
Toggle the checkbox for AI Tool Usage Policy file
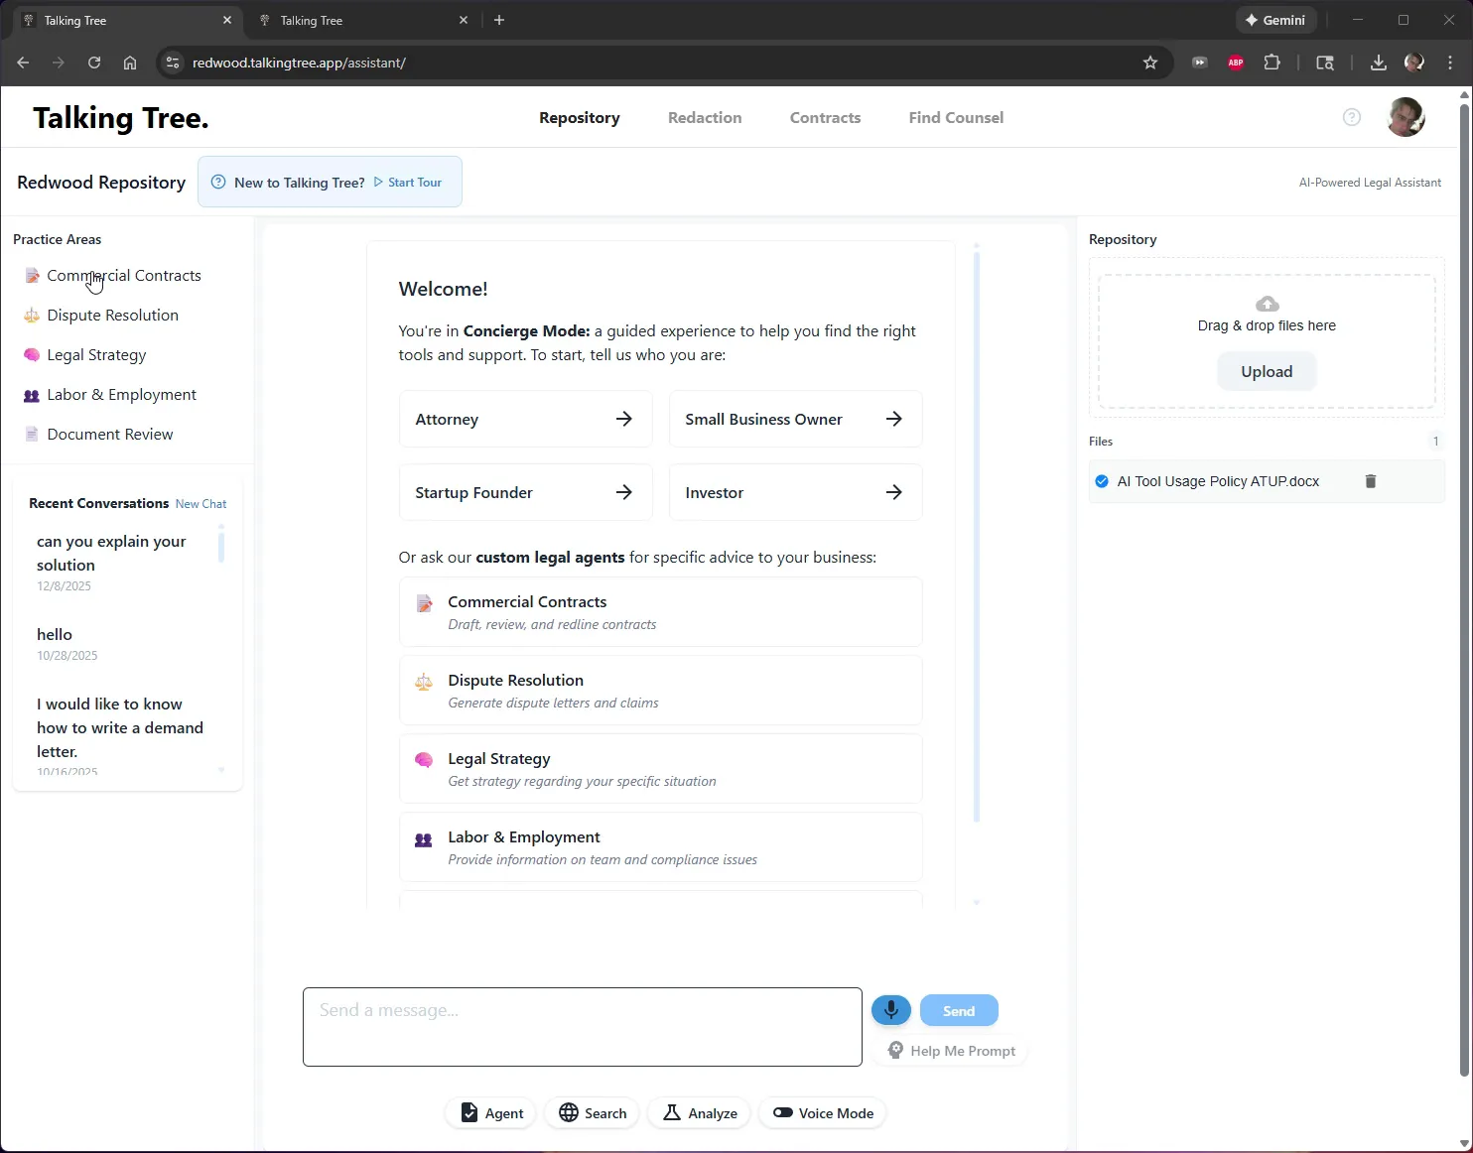point(1101,481)
